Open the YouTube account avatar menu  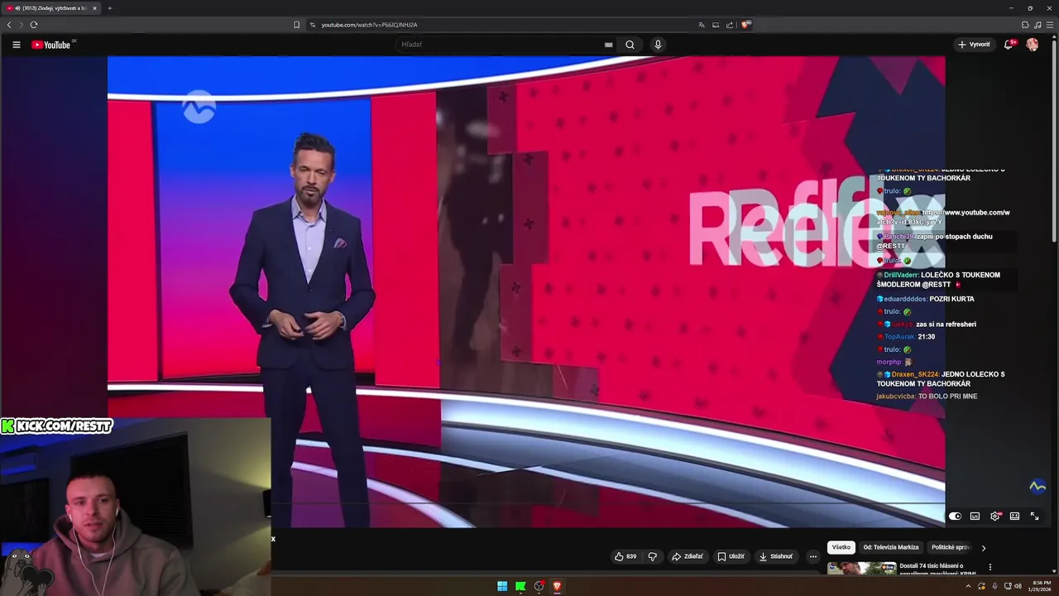click(x=1032, y=45)
